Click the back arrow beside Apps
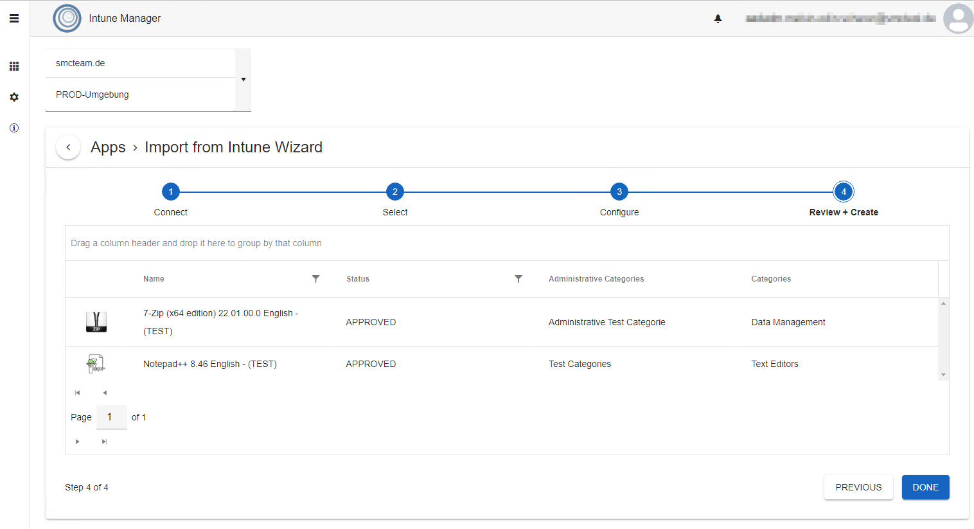The image size is (974, 529). click(68, 147)
